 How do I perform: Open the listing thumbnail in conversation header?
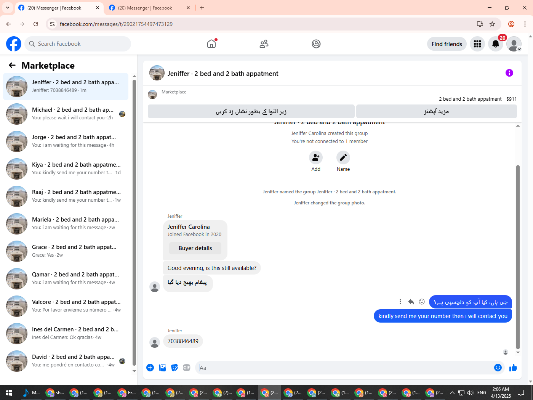point(157,73)
